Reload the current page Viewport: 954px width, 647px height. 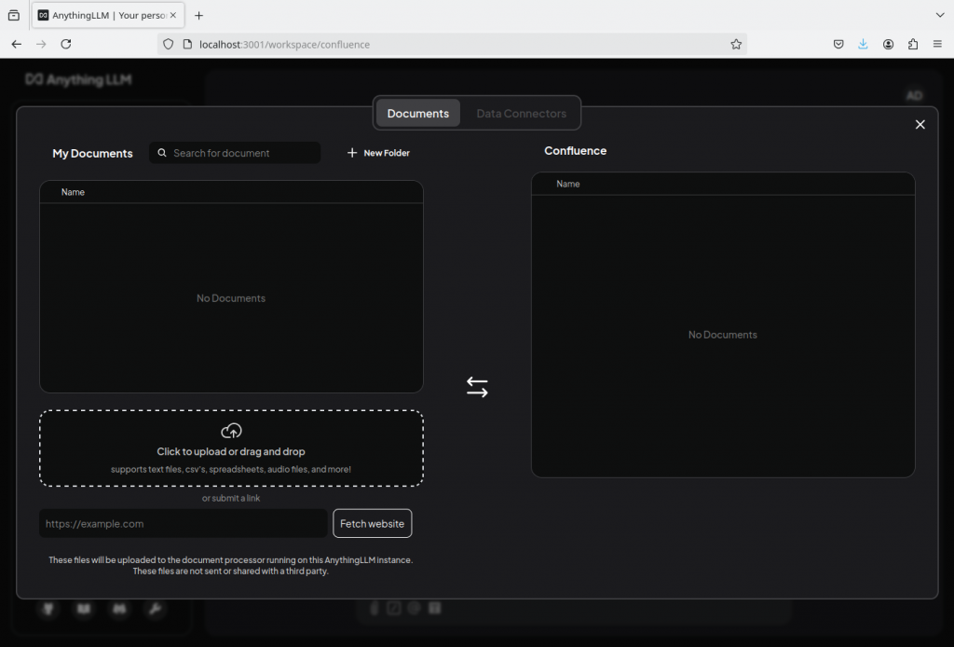(66, 44)
